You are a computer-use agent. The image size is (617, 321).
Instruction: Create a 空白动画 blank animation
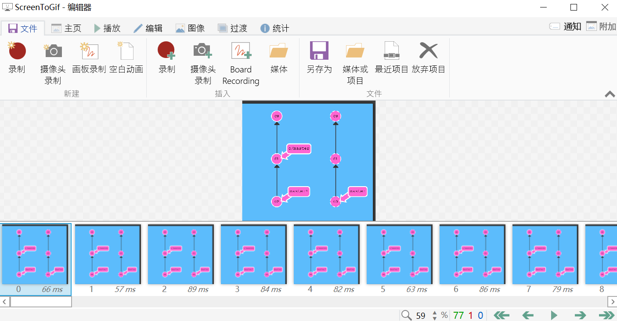coord(126,57)
